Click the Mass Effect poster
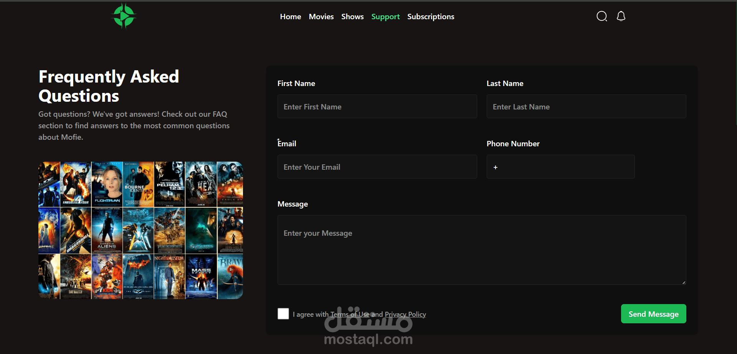The image size is (737, 354). point(201,277)
